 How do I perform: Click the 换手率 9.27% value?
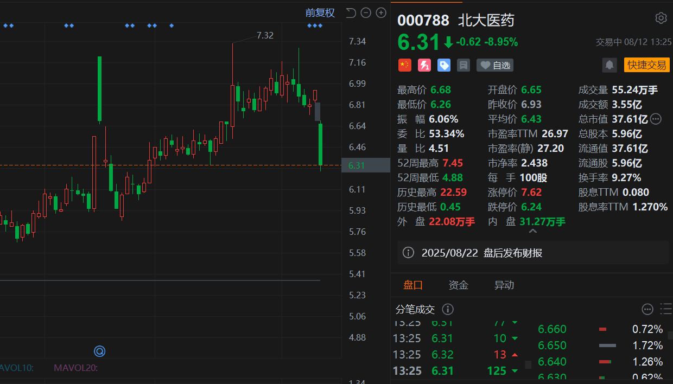[x=626, y=177]
